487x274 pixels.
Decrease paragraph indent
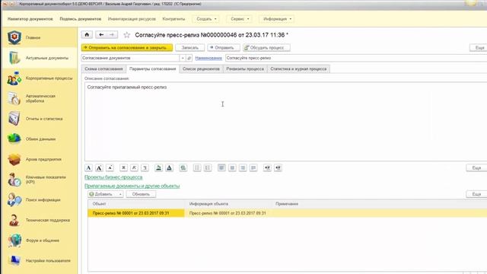point(267,167)
